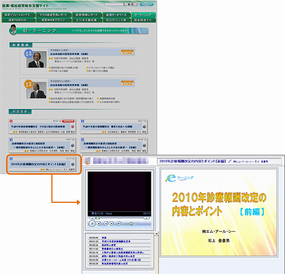Open the マクロ経済予測レポート menu tab
285x274 pixels.
coord(53,15)
